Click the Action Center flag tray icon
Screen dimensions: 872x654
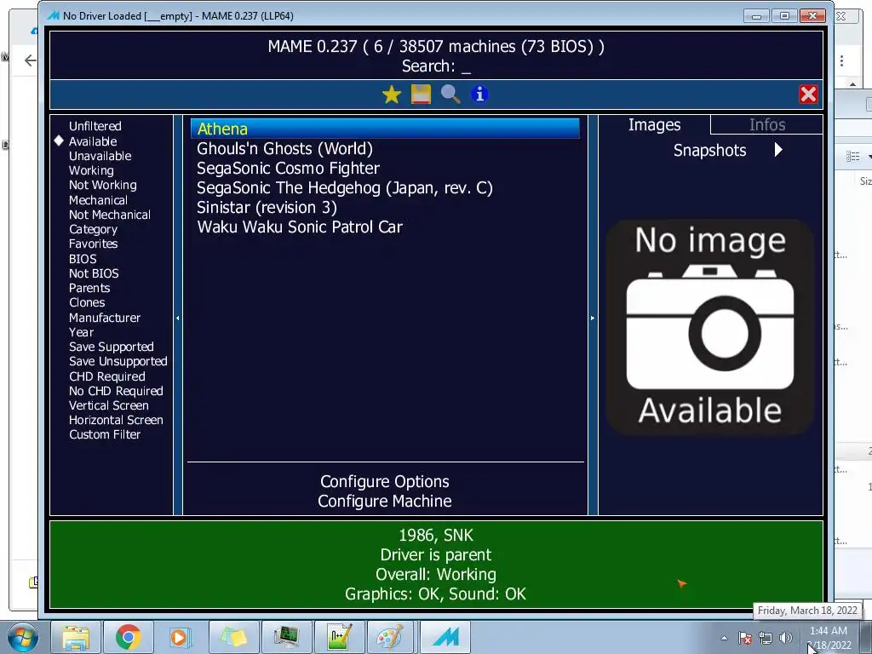click(x=745, y=638)
